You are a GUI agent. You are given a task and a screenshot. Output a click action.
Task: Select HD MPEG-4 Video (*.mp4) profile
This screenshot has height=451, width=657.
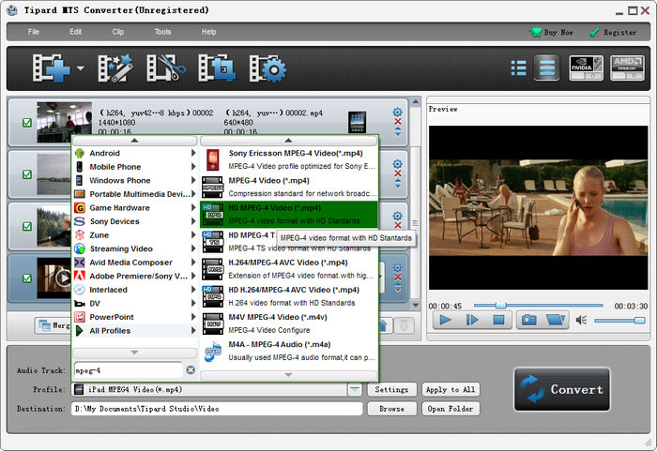289,214
